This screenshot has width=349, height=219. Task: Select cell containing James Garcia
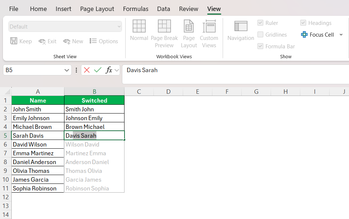coord(38,179)
